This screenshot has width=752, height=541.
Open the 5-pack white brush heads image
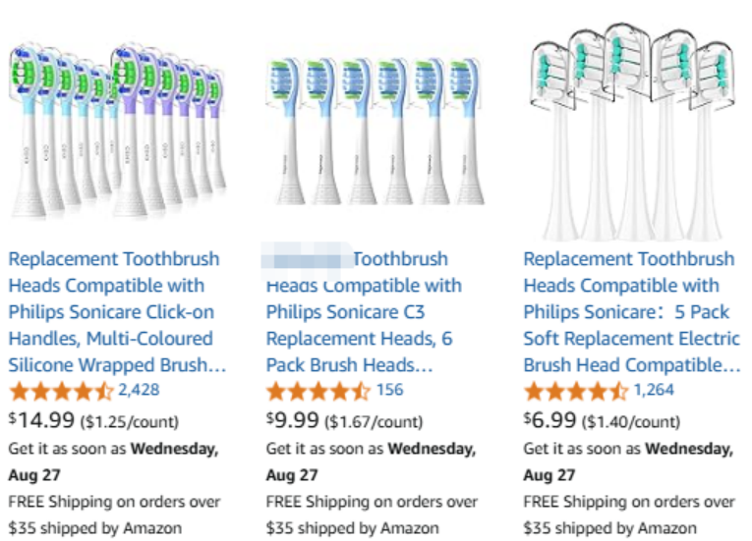630,130
